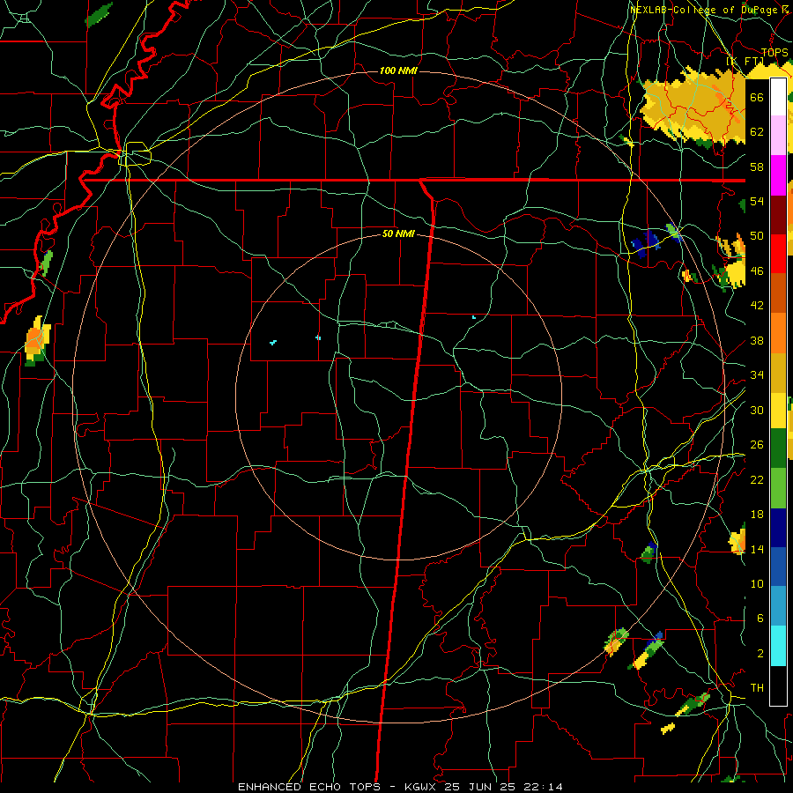
Task: Click the cyan 2 kft legend swatch
Action: (x=778, y=646)
